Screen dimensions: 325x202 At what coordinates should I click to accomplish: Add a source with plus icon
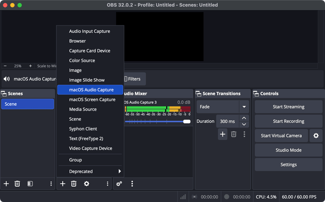coord(63,183)
